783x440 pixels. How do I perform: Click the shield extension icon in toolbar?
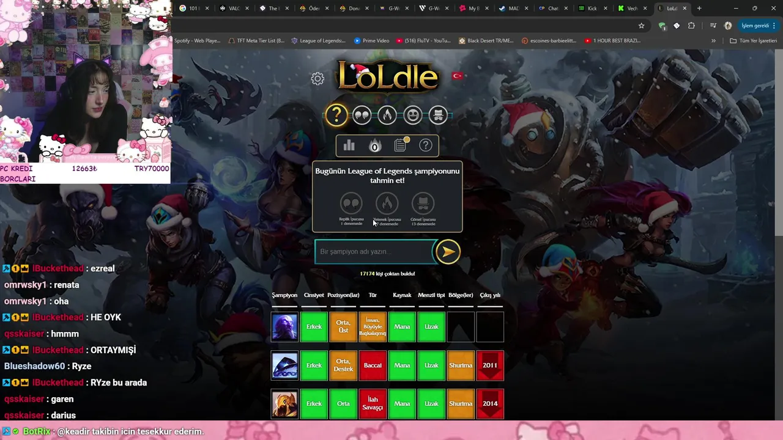tap(662, 26)
